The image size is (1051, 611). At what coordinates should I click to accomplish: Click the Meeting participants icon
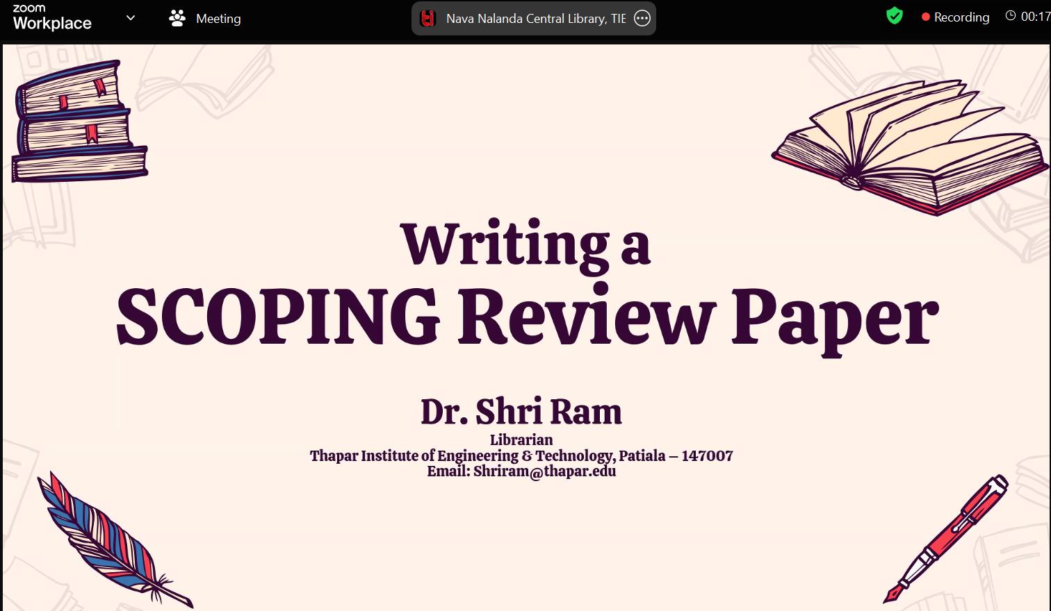[x=177, y=18]
